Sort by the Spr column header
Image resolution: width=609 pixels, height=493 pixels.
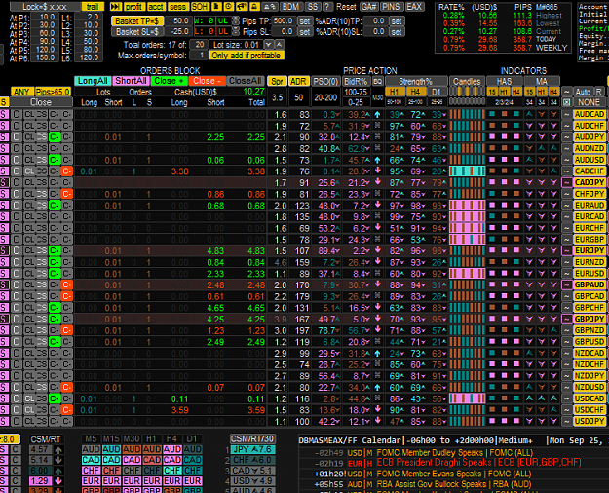tap(277, 81)
